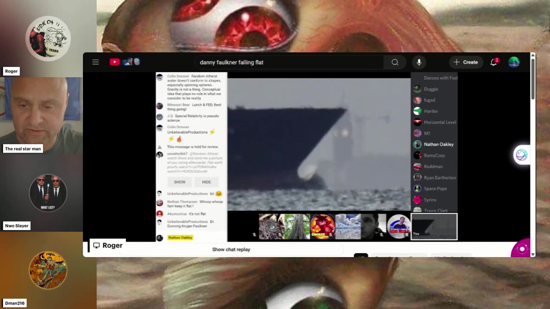
Task: Start voice search with microphone icon
Action: coord(419,62)
